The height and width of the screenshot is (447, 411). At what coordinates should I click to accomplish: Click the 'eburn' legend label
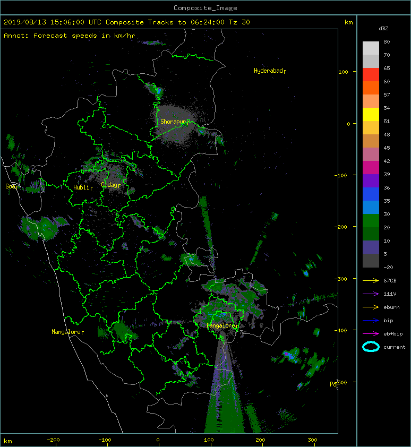pyautogui.click(x=391, y=307)
